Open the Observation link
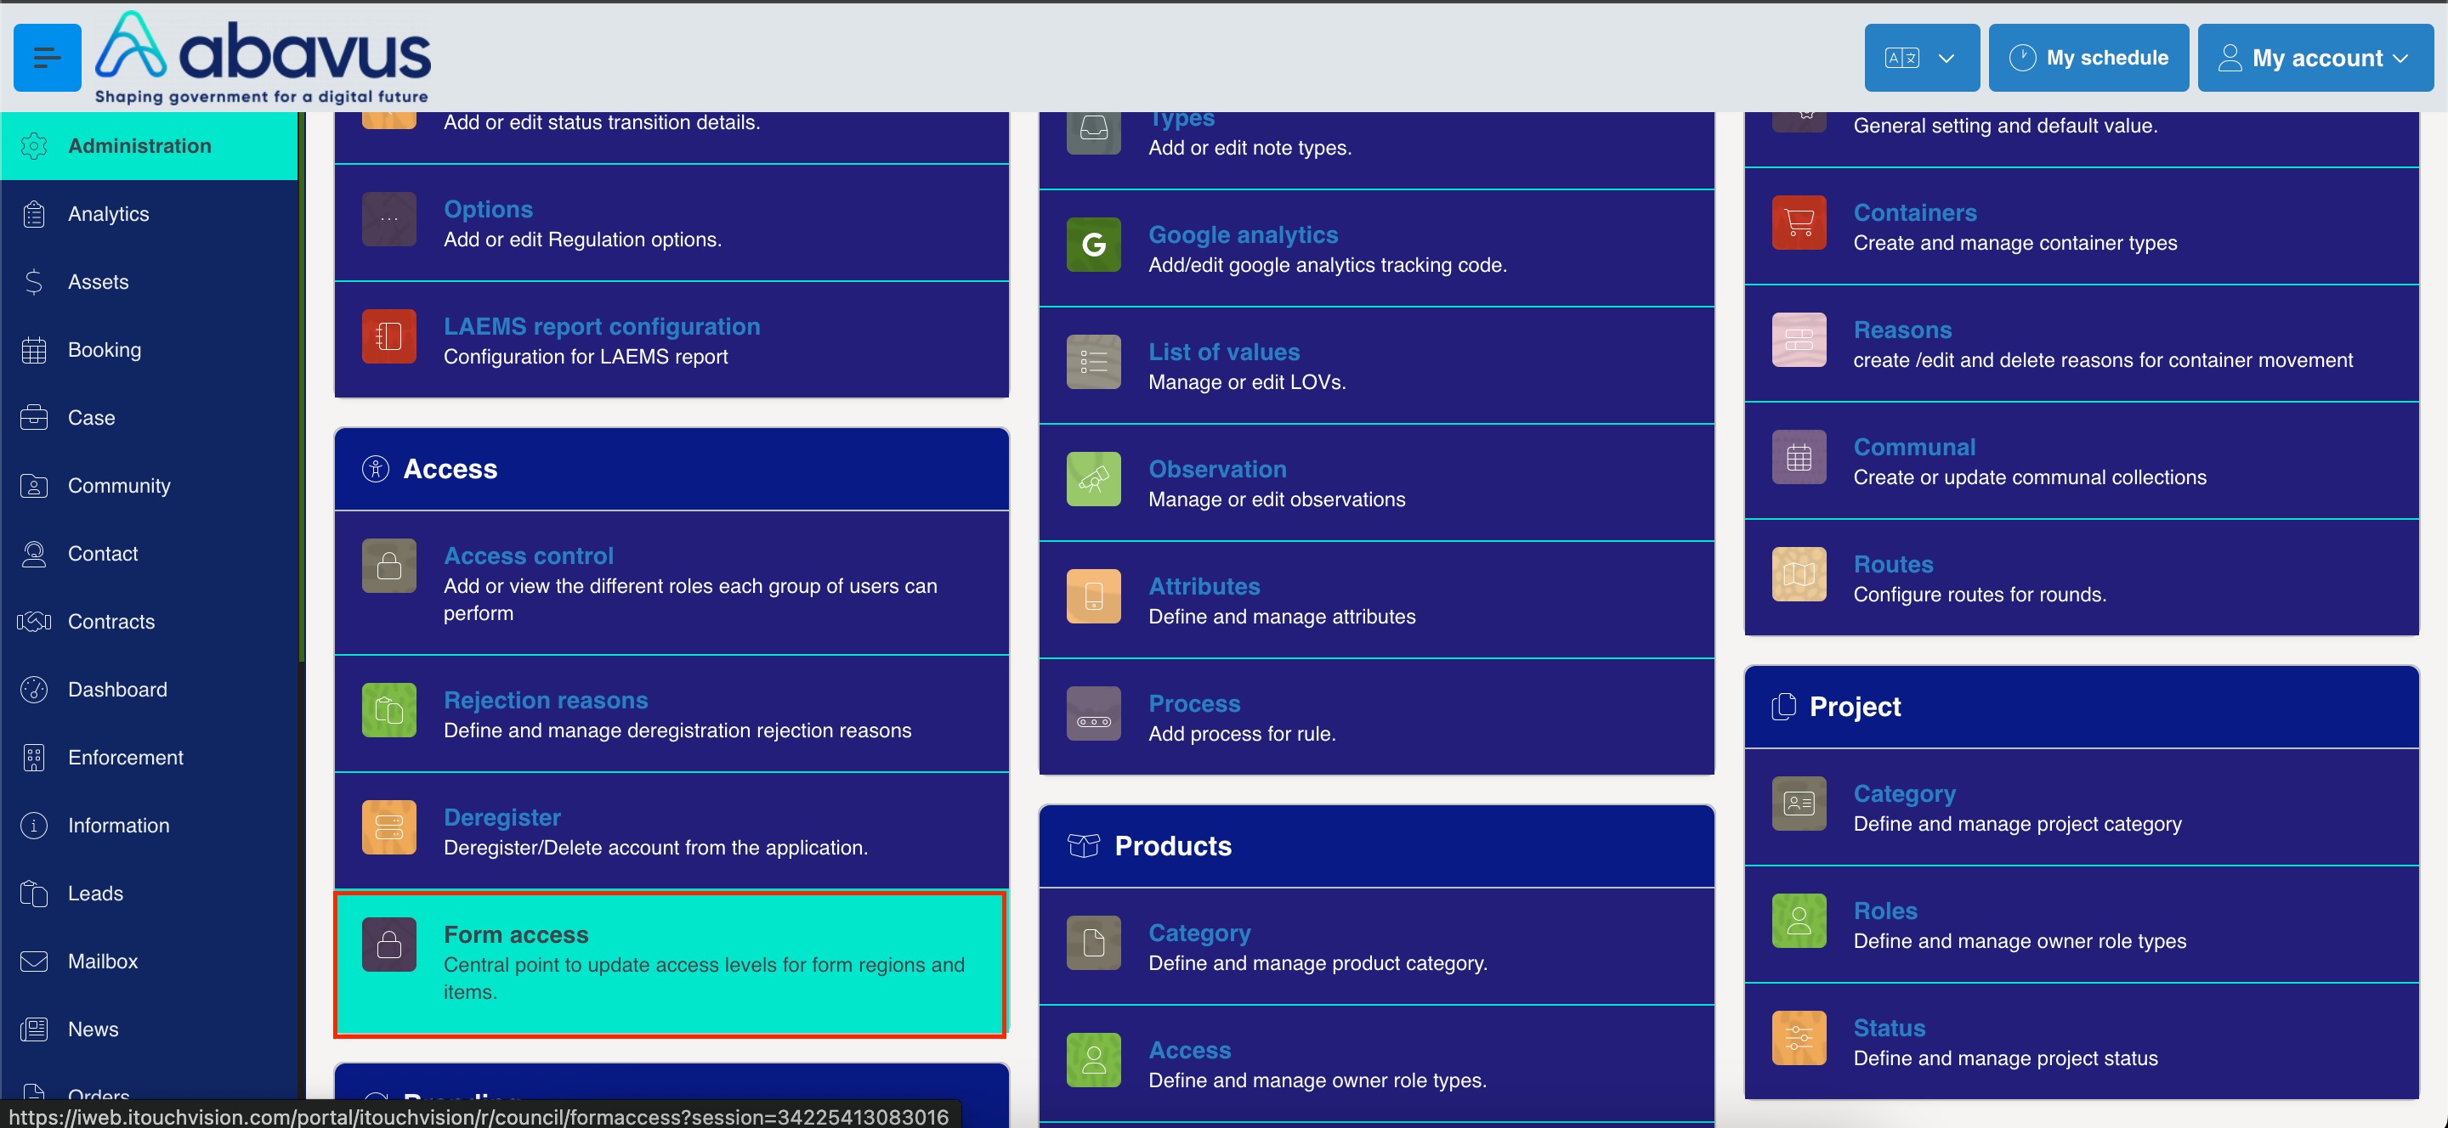The height and width of the screenshot is (1128, 2448). tap(1217, 469)
